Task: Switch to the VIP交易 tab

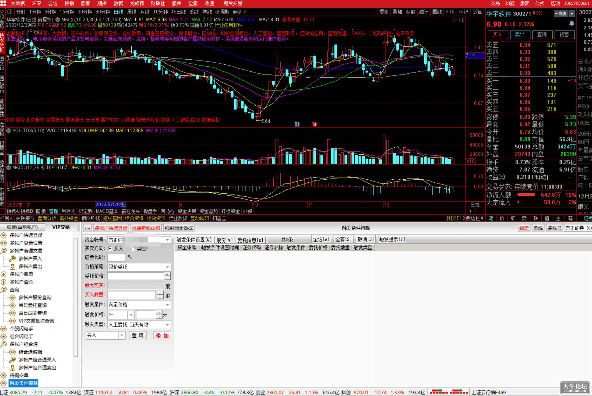Action: [x=61, y=227]
